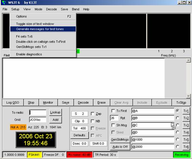Close the Setup menu via its title
This screenshot has height=159, width=192.
(15, 9)
